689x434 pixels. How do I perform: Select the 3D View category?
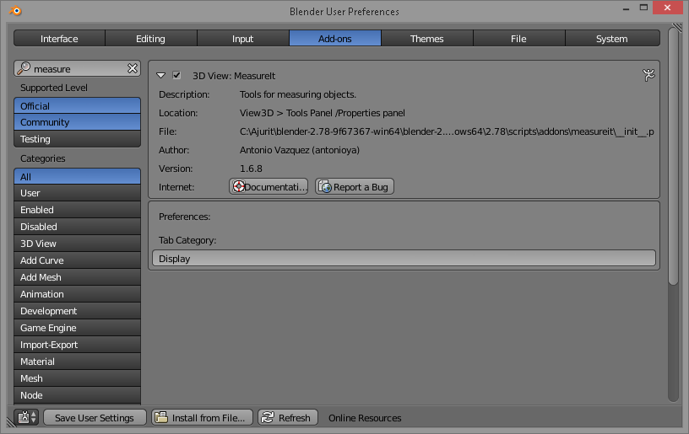[x=78, y=244]
